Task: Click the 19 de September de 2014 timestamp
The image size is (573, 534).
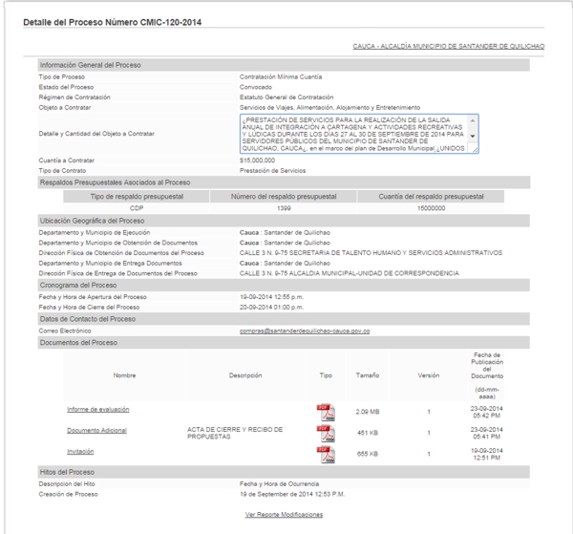Action: (x=292, y=495)
